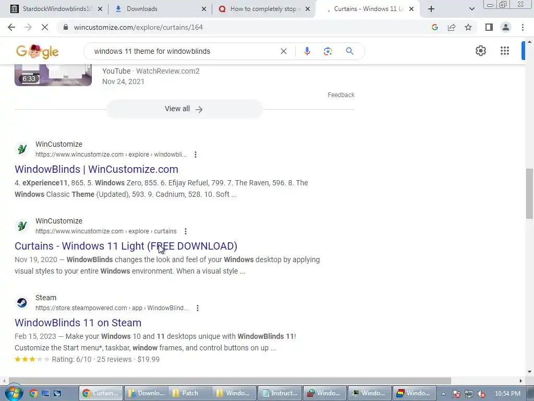Viewport: 534px width, 401px height.
Task: Open the Google logo homepage
Action: 37,51
